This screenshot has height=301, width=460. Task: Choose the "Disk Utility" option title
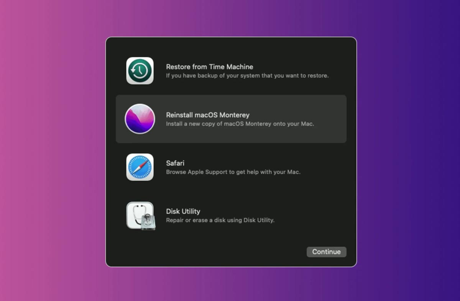coord(183,211)
